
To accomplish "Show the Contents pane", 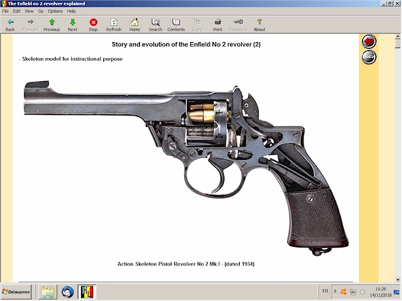I will 176,25.
